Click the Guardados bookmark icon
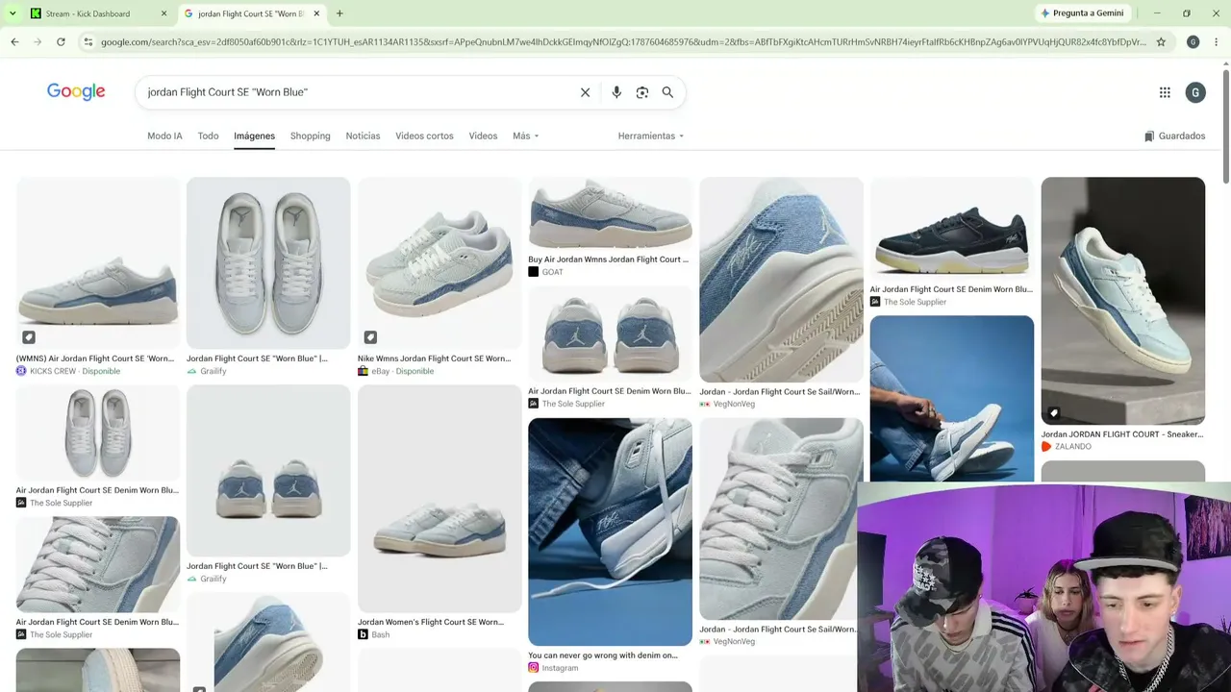This screenshot has height=692, width=1231. (x=1149, y=136)
